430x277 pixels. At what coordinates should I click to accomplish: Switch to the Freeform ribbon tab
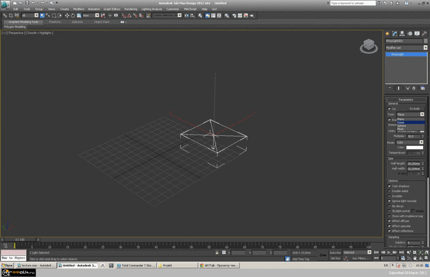[x=55, y=22]
